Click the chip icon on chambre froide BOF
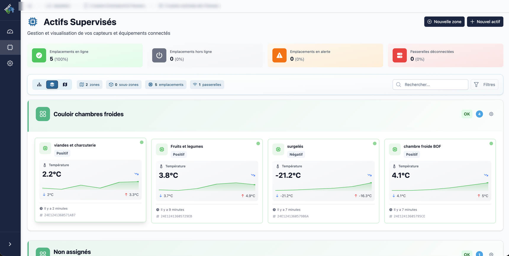509x256 pixels. pyautogui.click(x=395, y=150)
